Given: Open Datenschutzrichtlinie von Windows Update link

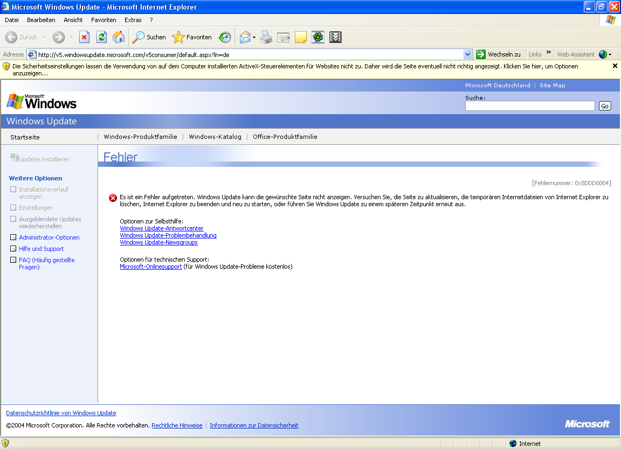Looking at the screenshot, I should [61, 413].
